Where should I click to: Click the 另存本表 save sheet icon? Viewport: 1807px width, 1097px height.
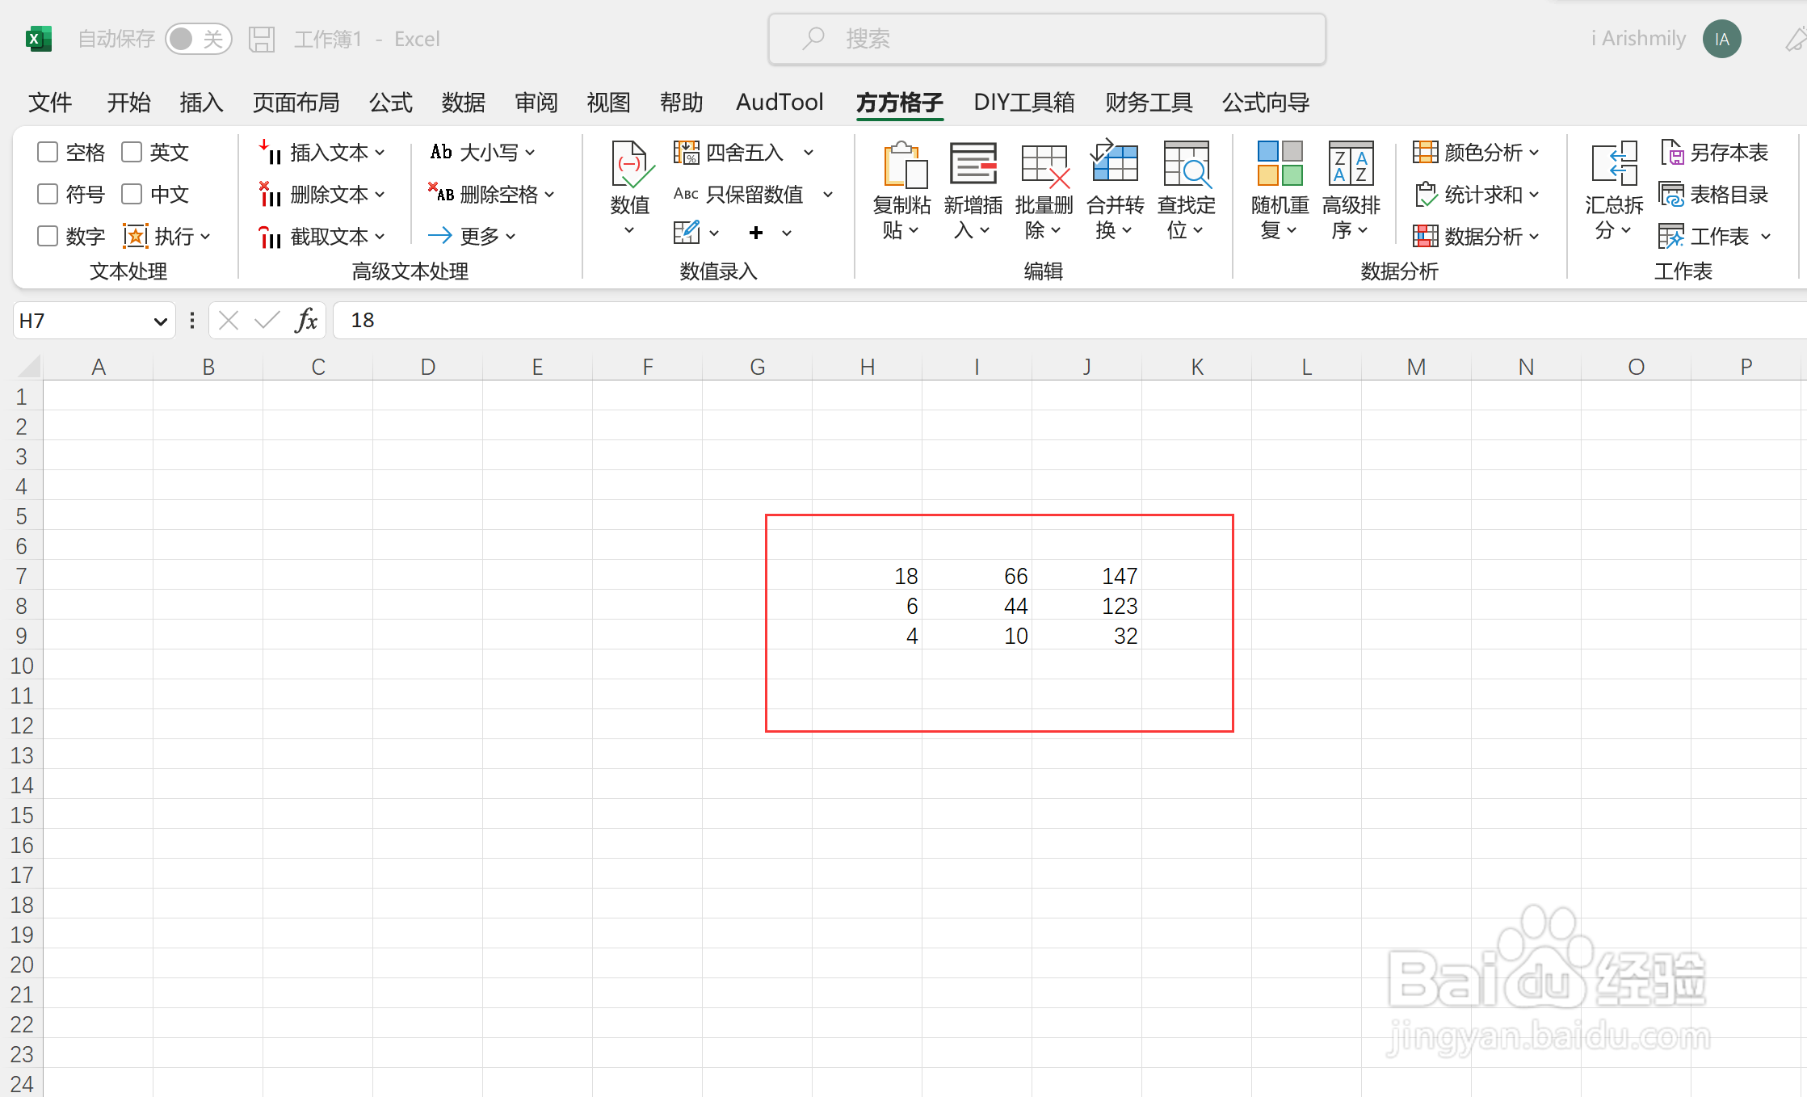coord(1672,152)
